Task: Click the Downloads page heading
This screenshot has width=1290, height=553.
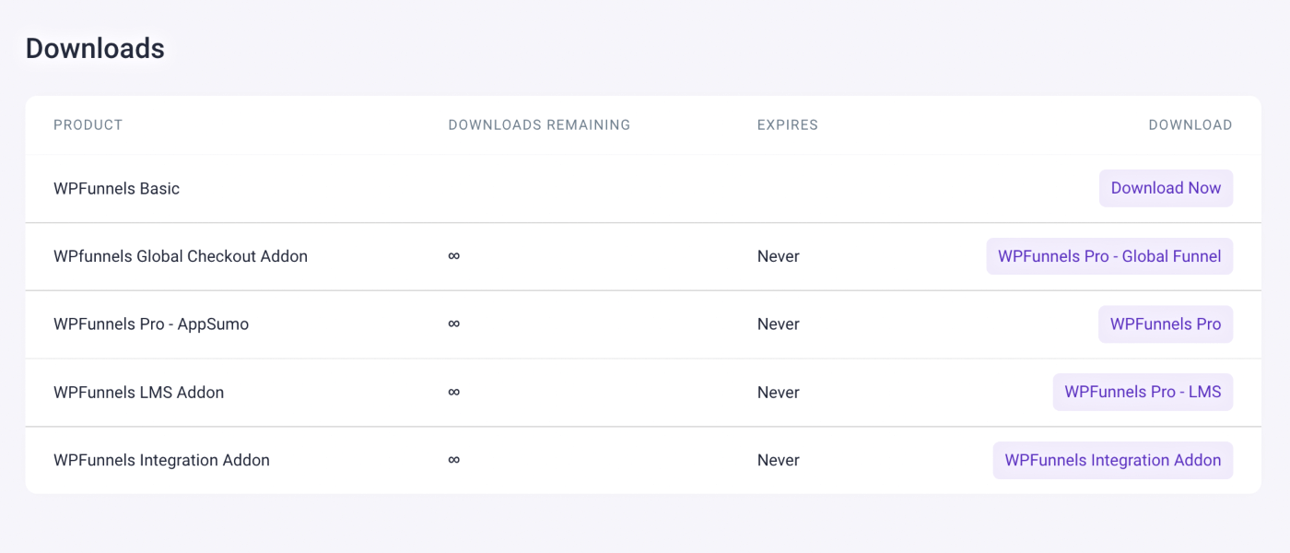Action: click(x=95, y=48)
